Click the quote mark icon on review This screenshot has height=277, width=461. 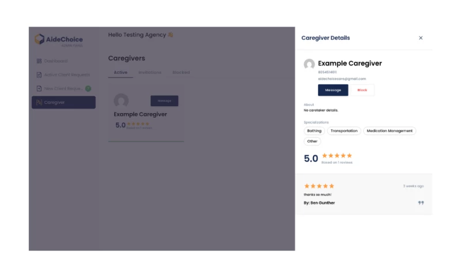[x=421, y=203]
